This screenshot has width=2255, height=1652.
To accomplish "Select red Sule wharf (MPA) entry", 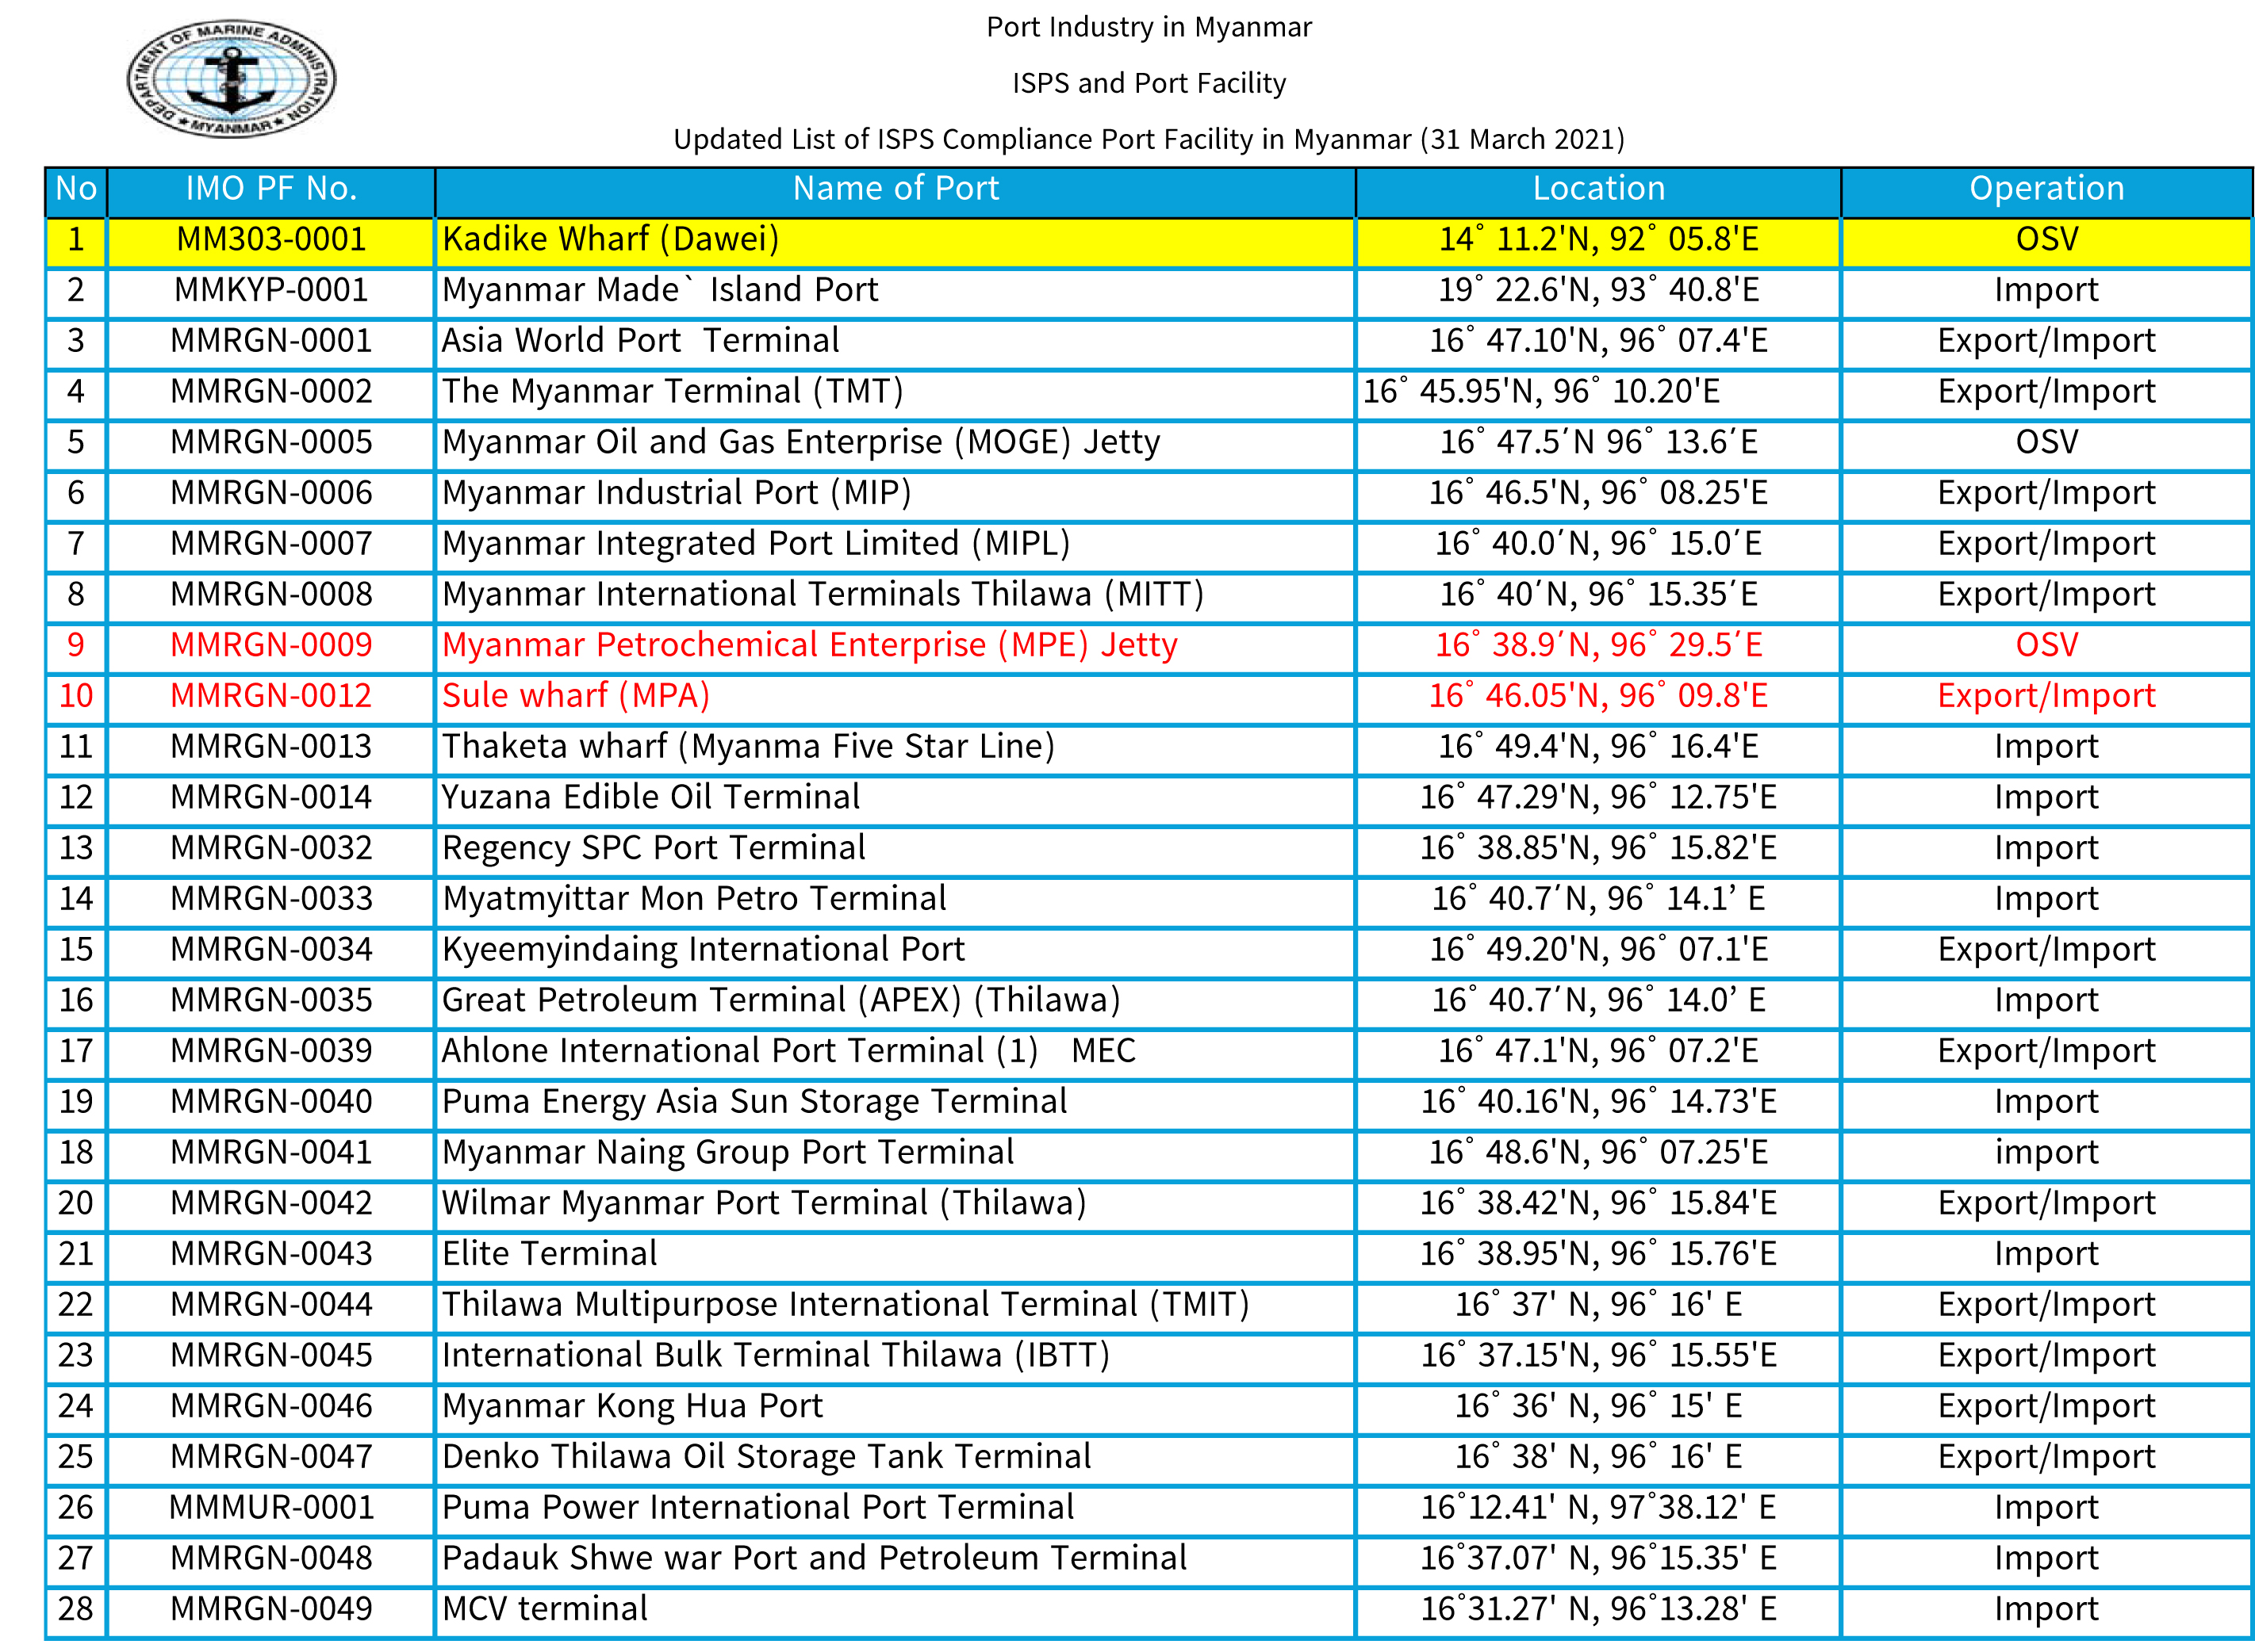I will 575,696.
